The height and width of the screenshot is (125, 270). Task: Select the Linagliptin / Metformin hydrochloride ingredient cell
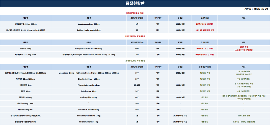tap(89, 73)
